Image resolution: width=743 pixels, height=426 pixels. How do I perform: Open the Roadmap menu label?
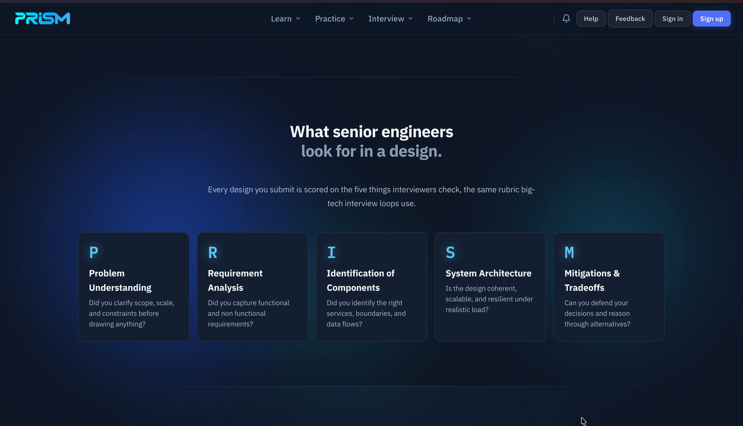[445, 19]
